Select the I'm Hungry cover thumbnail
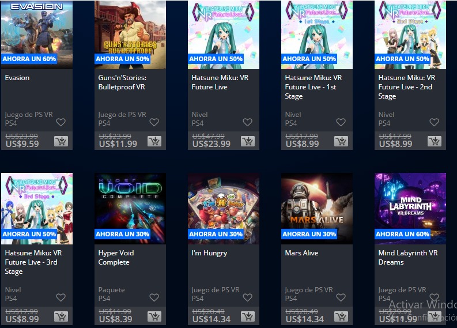 pos(224,209)
